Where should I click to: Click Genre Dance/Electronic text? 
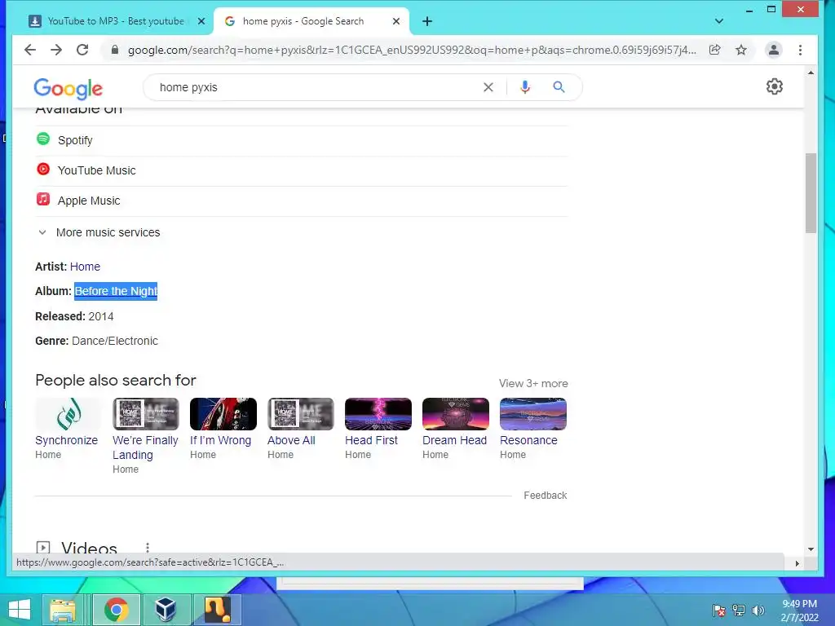pyautogui.click(x=96, y=341)
